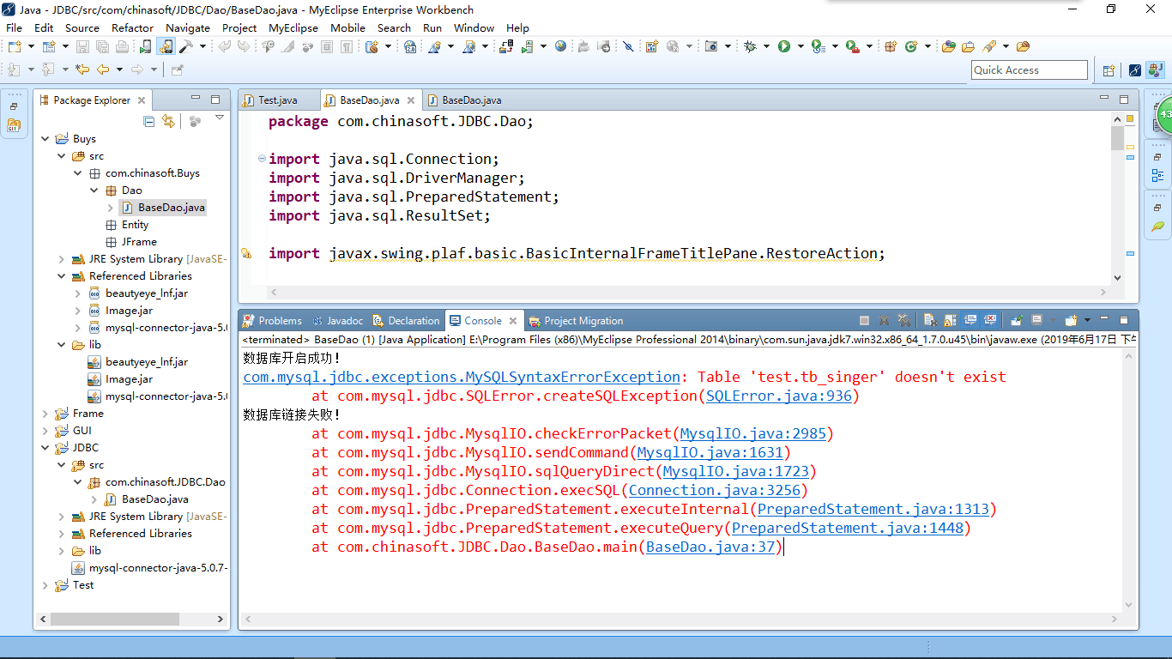1172x659 pixels.
Task: Expand the Frame project node
Action: click(x=45, y=414)
